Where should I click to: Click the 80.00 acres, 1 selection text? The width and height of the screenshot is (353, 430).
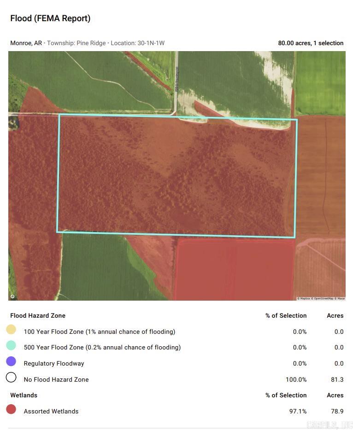[x=311, y=43]
